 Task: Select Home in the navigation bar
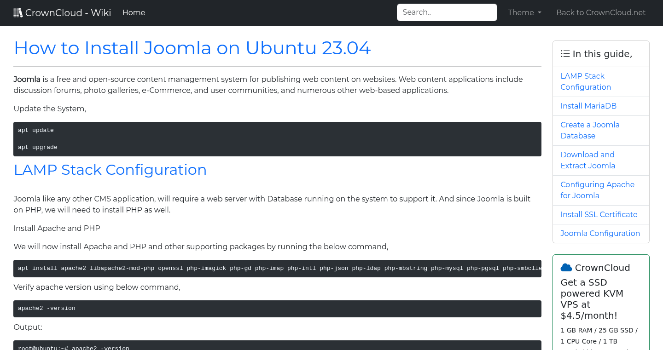(x=134, y=12)
